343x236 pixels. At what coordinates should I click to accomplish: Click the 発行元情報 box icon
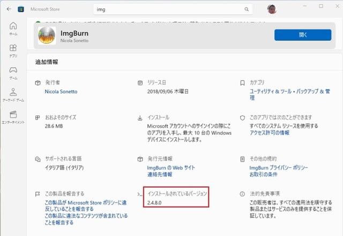140,159
